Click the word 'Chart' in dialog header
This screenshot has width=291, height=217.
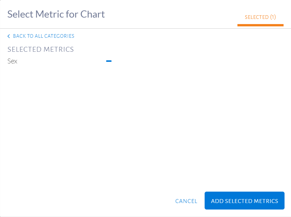coord(93,14)
